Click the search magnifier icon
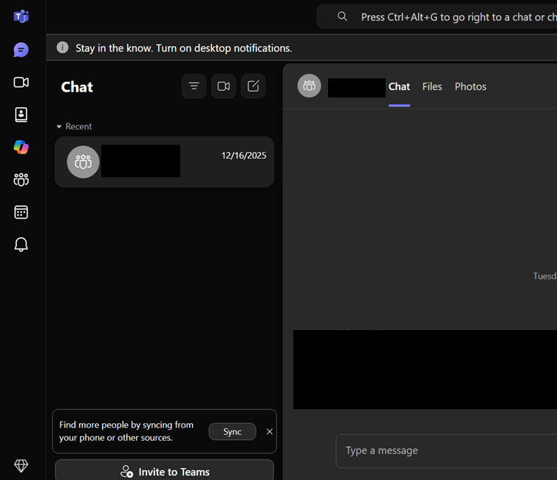 (342, 16)
